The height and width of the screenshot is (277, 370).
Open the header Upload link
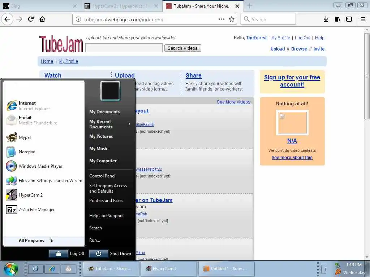(278, 49)
